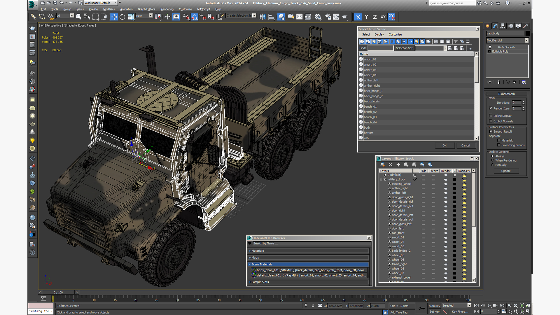Click the Auto Key button
The width and height of the screenshot is (560, 315).
point(434,306)
